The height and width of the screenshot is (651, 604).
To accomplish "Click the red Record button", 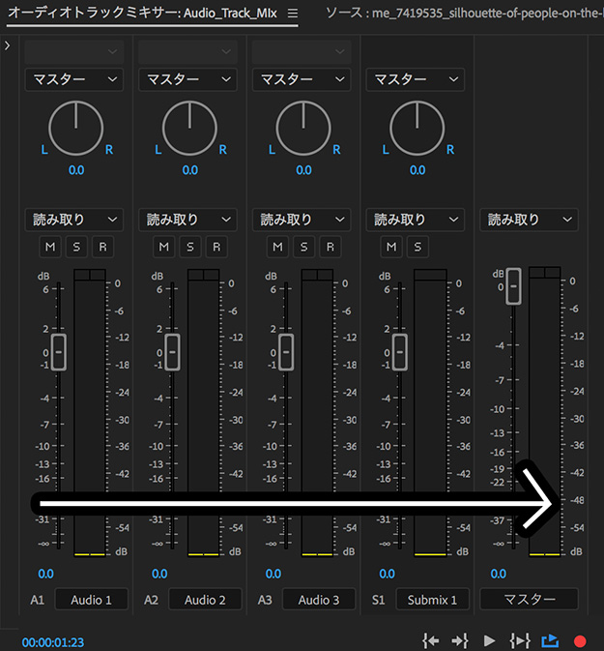I will click(x=580, y=640).
